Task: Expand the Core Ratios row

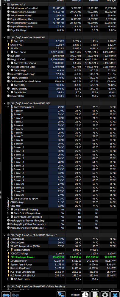Action: [8, 92]
